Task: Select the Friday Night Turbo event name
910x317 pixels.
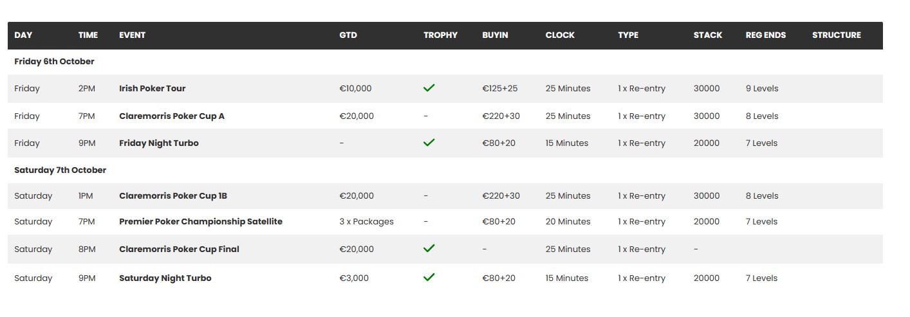Action: [159, 143]
